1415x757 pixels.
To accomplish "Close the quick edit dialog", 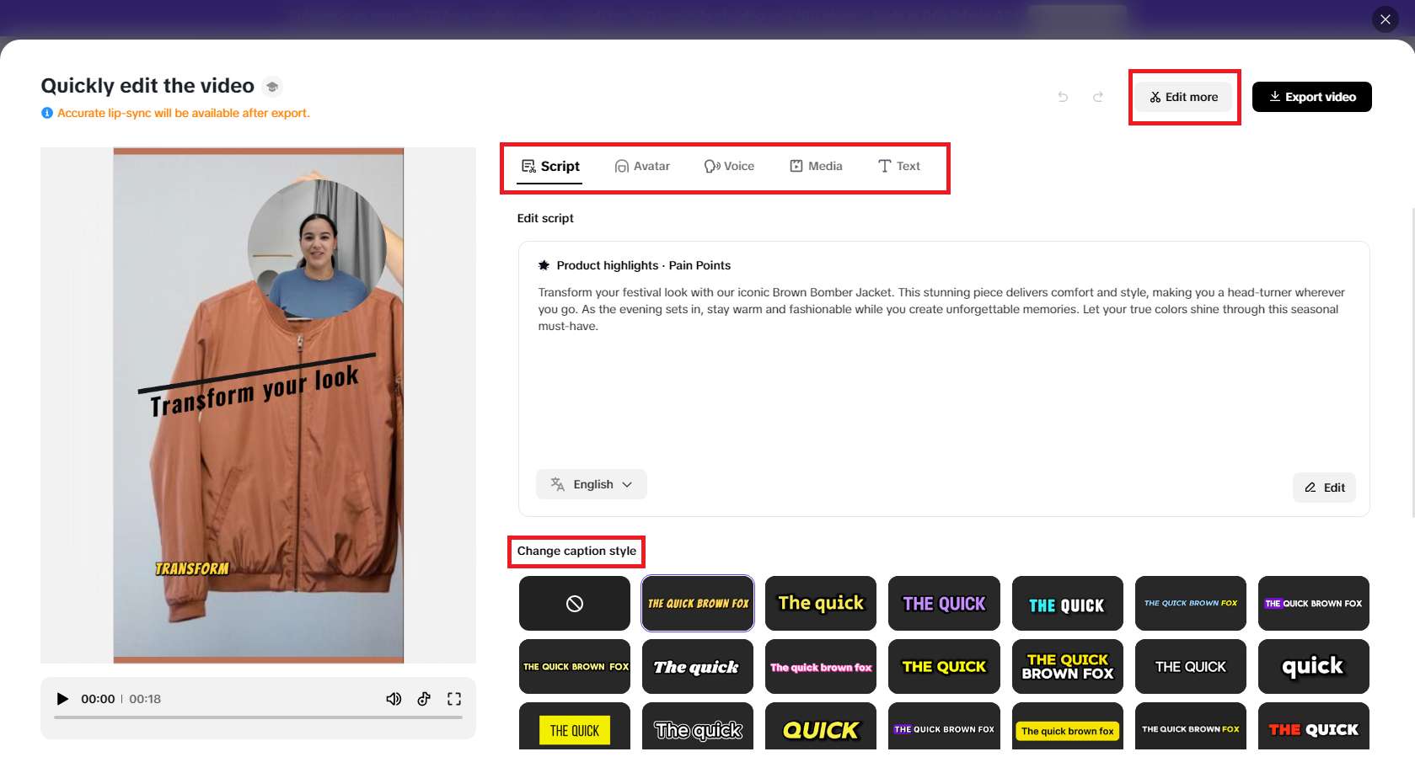I will tap(1385, 19).
